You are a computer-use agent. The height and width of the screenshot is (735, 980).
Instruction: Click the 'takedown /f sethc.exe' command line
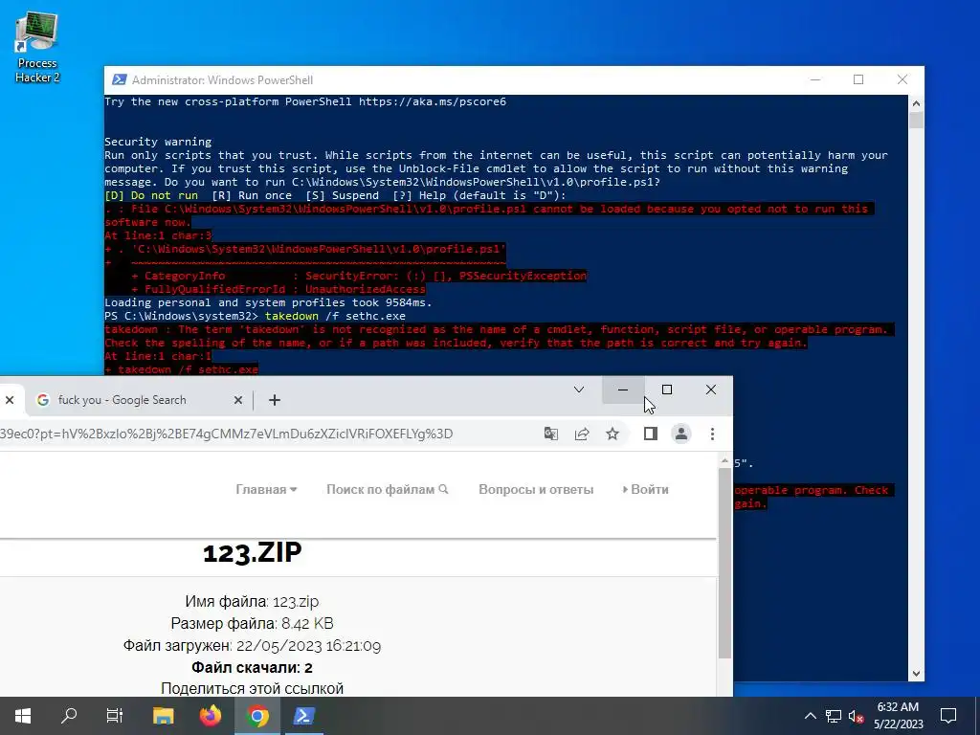click(335, 316)
